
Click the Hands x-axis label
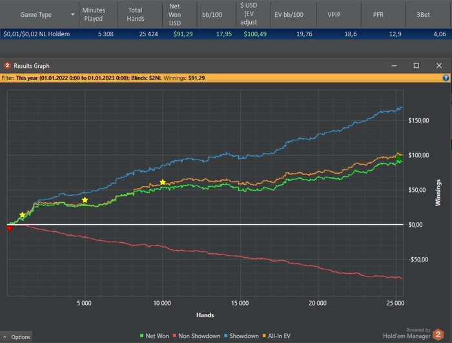click(205, 315)
